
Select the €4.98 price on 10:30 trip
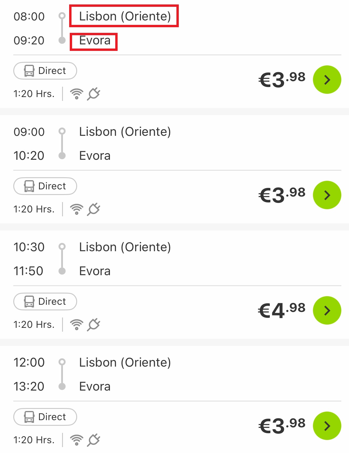[x=282, y=310]
